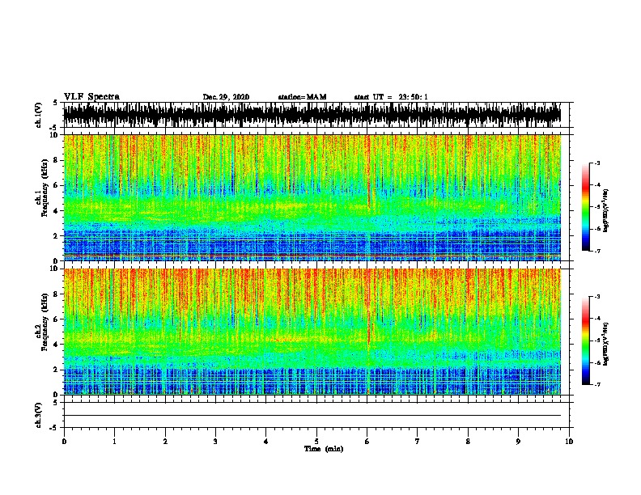Viewport: 641px width, 495px height.
Task: Click the ch.2 spectrogram color scale bar
Action: tap(586, 341)
